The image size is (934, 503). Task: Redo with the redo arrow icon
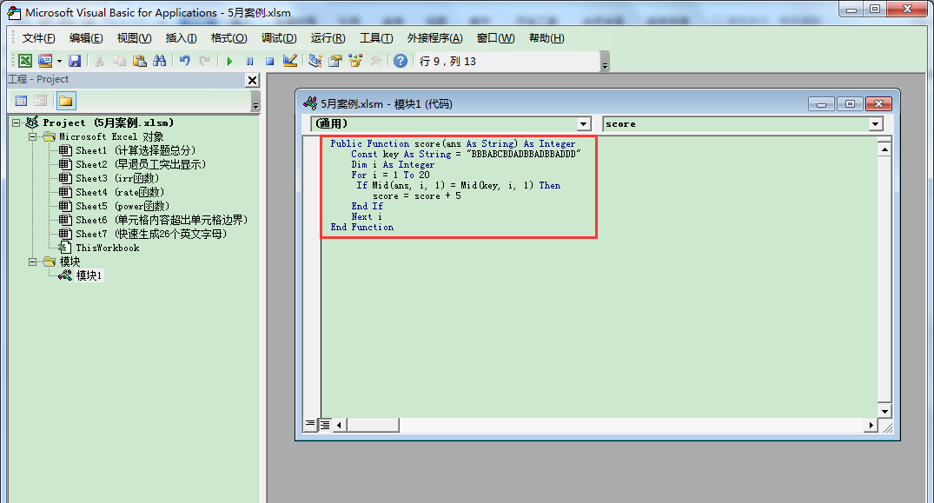(204, 61)
